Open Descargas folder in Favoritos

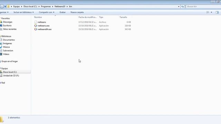8,22
